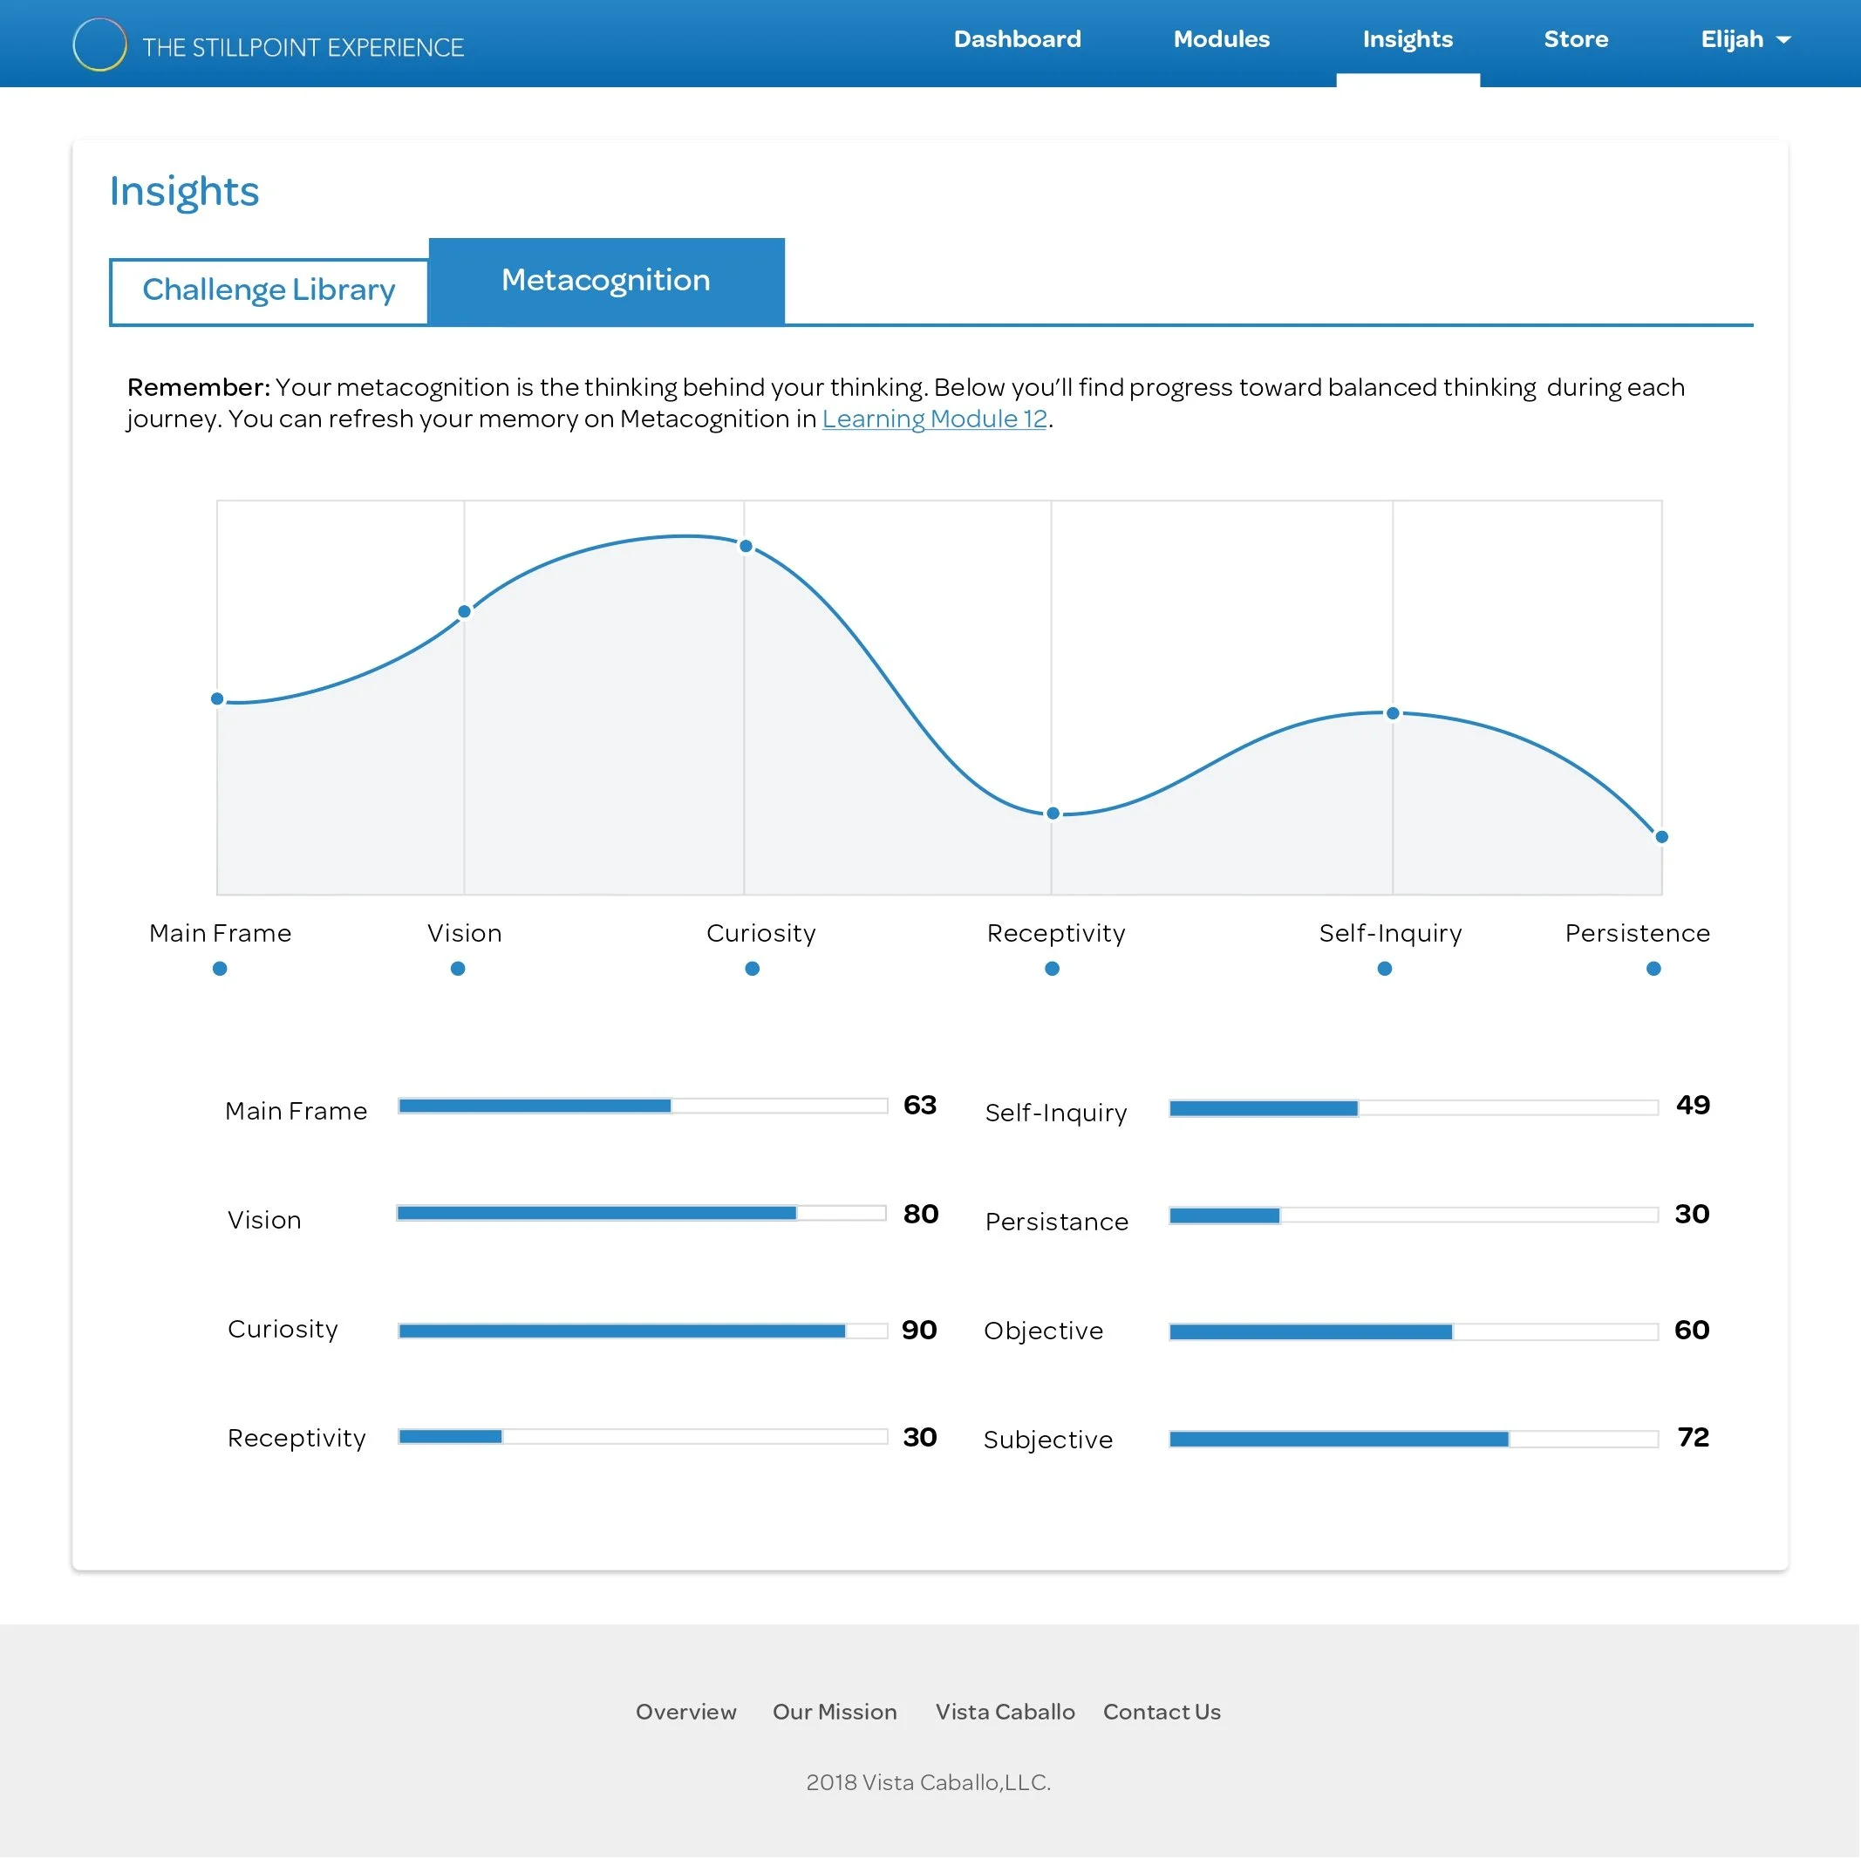Click the Objective score value 60
This screenshot has height=1859, width=1861.
pyautogui.click(x=1692, y=1331)
